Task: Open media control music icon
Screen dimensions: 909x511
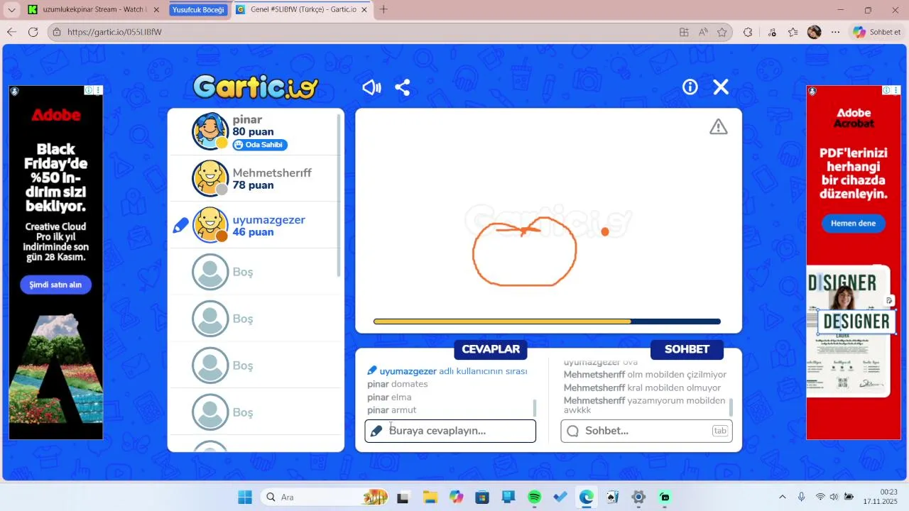Action: point(772,32)
